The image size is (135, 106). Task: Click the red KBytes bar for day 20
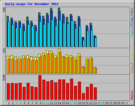tap(83, 96)
